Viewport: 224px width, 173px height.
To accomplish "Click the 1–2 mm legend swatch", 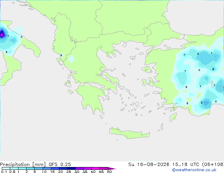I will pos(22,168).
